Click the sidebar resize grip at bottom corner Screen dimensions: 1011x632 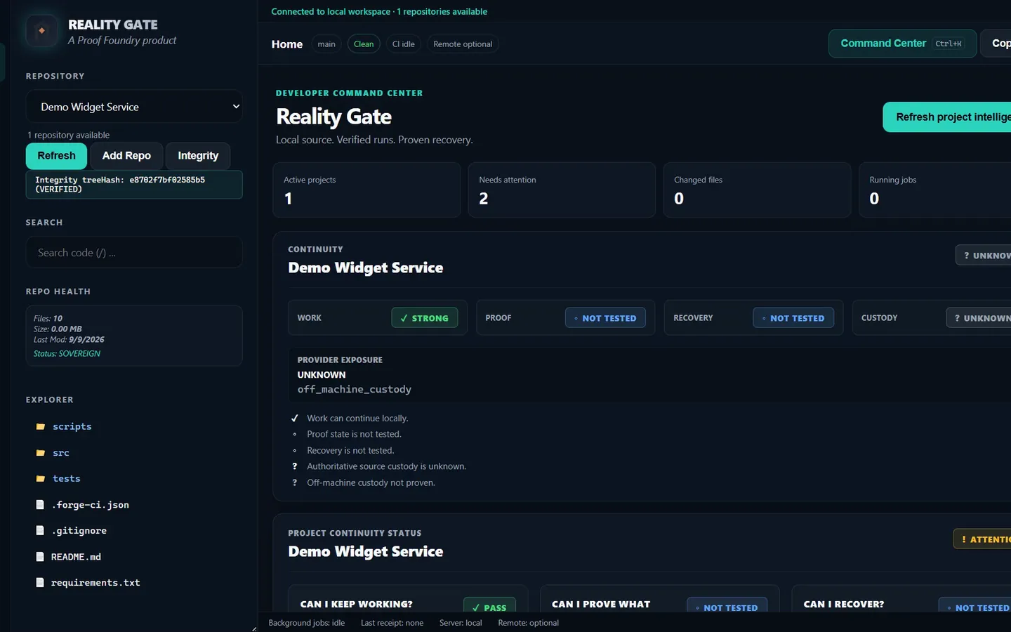(254, 628)
